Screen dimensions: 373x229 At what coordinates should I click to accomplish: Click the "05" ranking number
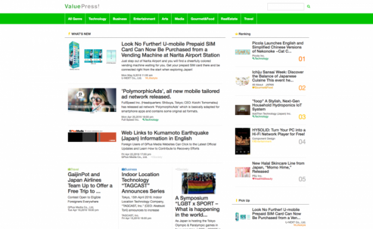pos(302,179)
